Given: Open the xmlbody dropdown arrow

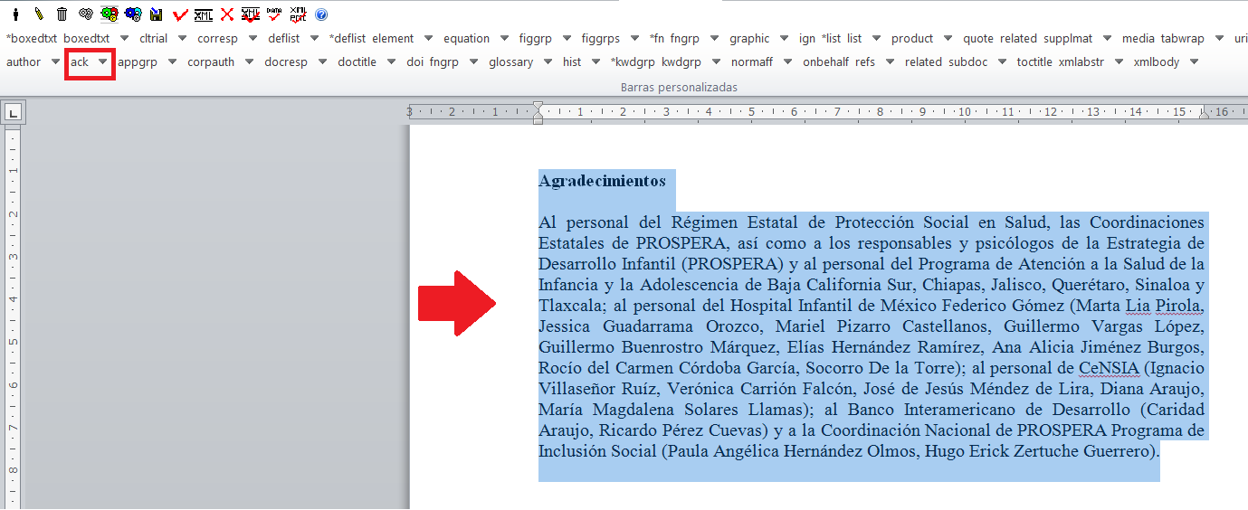Looking at the screenshot, I should click(x=1195, y=62).
